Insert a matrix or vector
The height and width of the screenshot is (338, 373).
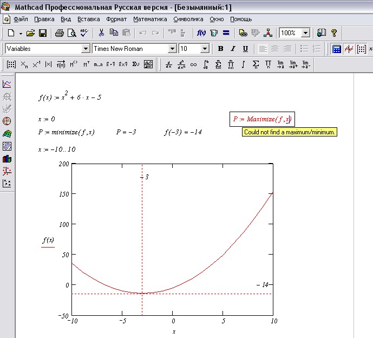(11, 64)
